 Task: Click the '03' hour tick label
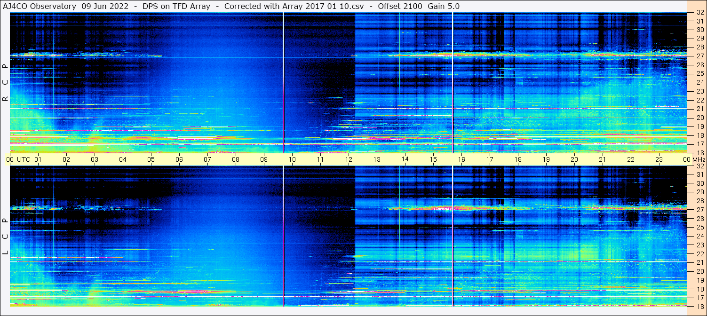point(95,159)
